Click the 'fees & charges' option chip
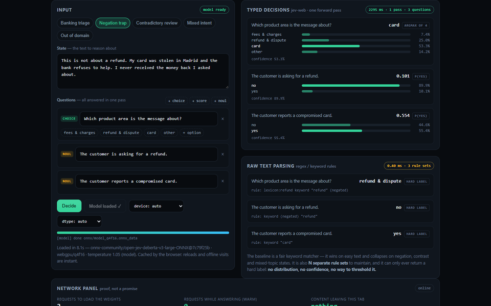491x306 pixels. (79, 133)
